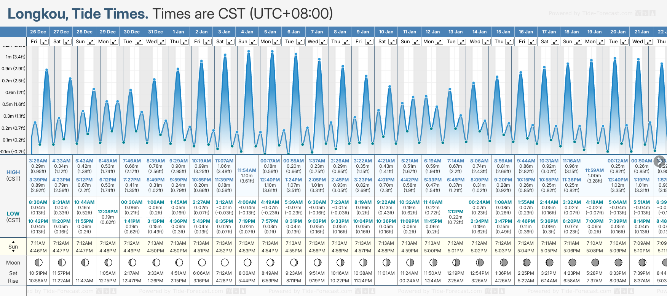667x296 pixels.
Task: Click the tide peak on 5 Jan graph
Action: (x=272, y=51)
